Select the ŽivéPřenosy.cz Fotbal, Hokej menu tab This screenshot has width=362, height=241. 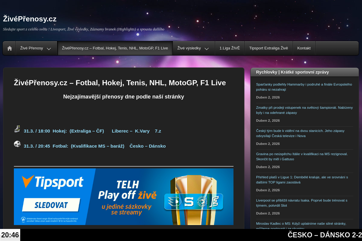coord(115,48)
